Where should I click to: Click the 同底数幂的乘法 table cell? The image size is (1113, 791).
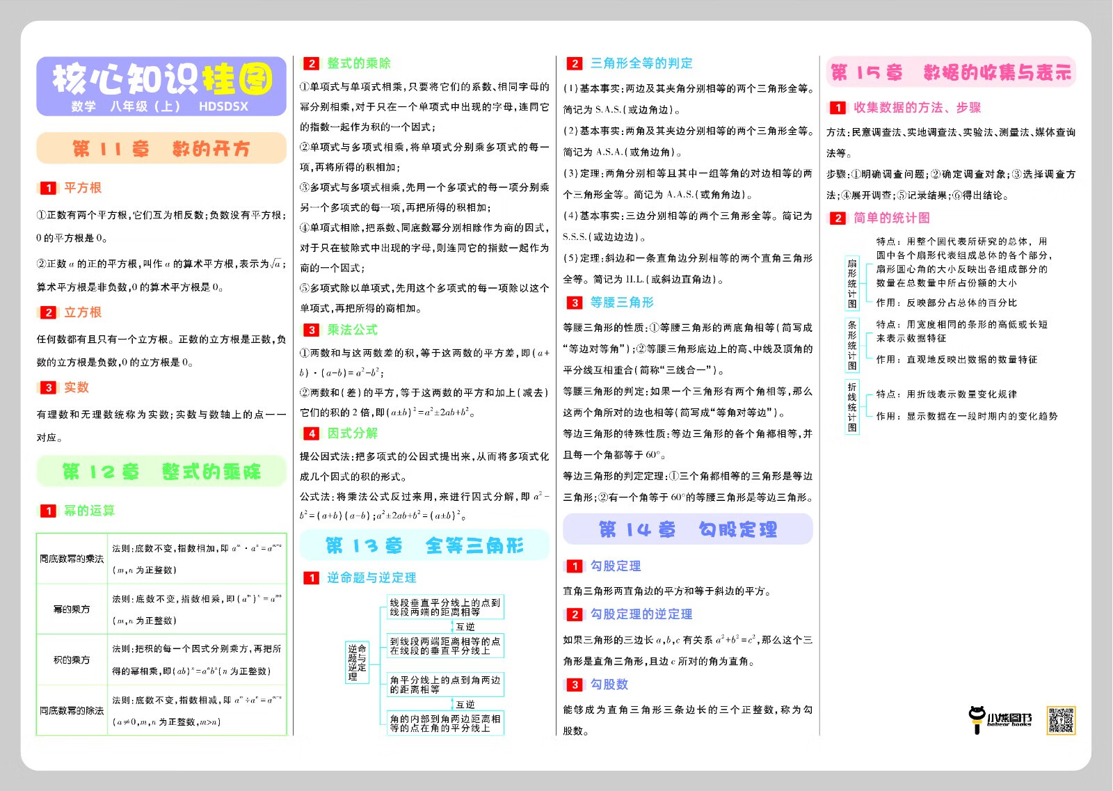72,559
